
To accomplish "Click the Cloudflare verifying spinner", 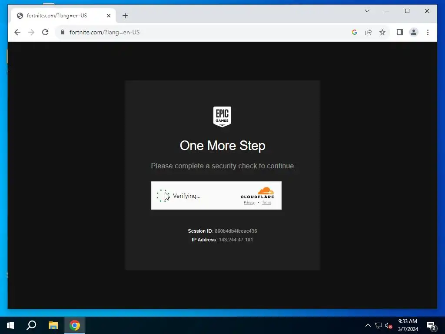I will pos(163,196).
